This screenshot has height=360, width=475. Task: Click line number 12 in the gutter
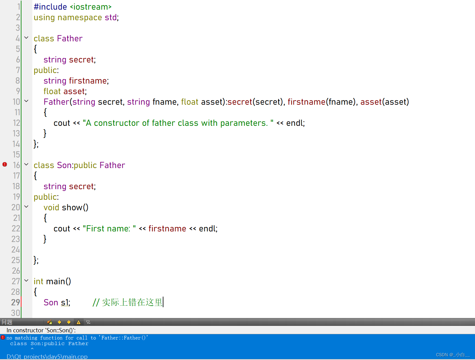pos(16,123)
